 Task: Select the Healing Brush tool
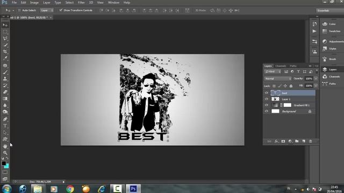click(x=5, y=65)
